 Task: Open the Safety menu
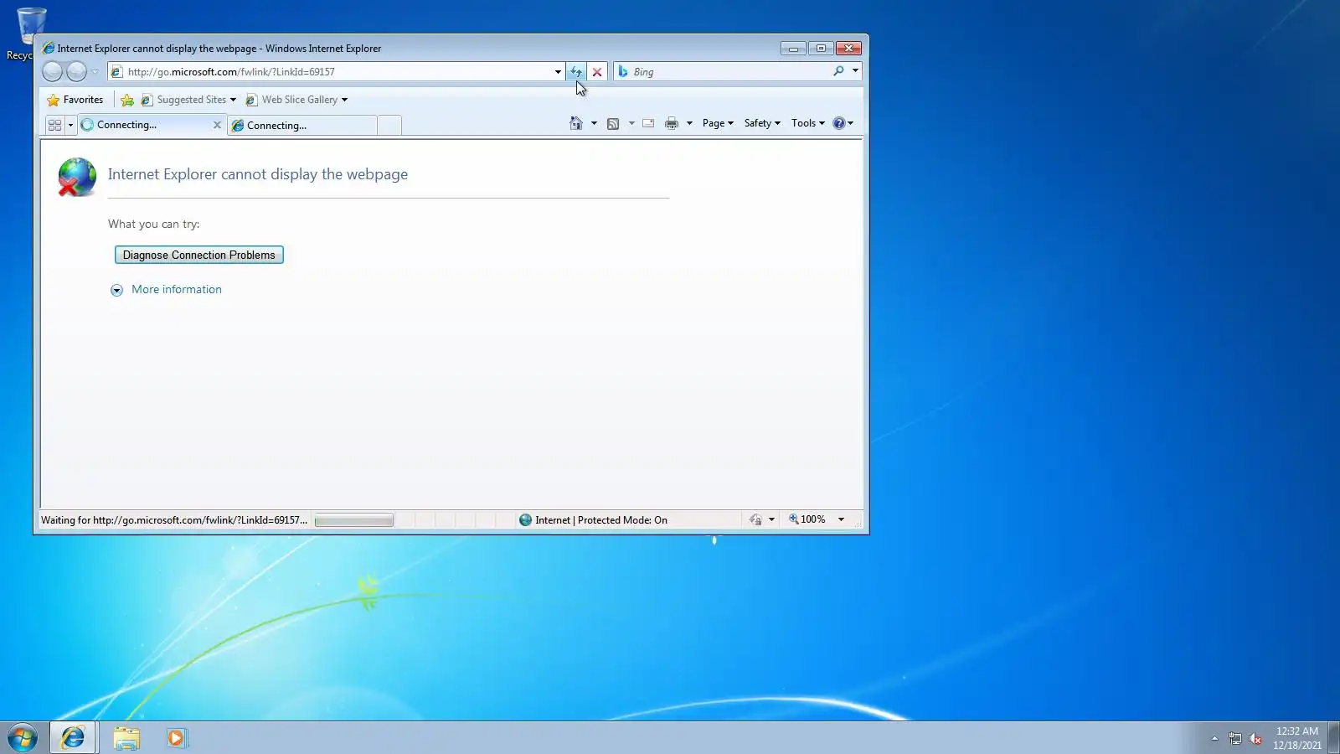pos(762,123)
